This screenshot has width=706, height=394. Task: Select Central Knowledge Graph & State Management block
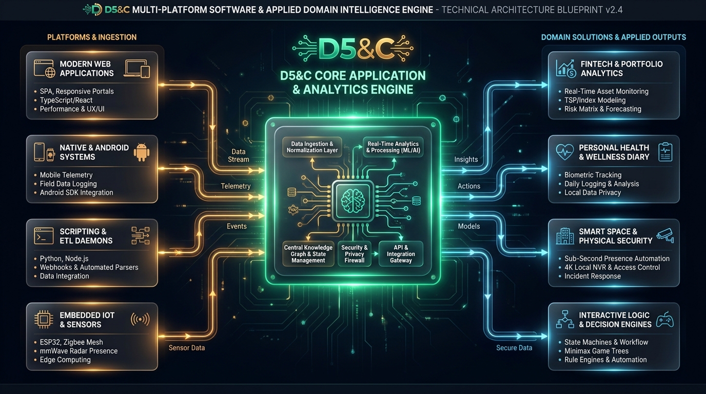coord(308,253)
